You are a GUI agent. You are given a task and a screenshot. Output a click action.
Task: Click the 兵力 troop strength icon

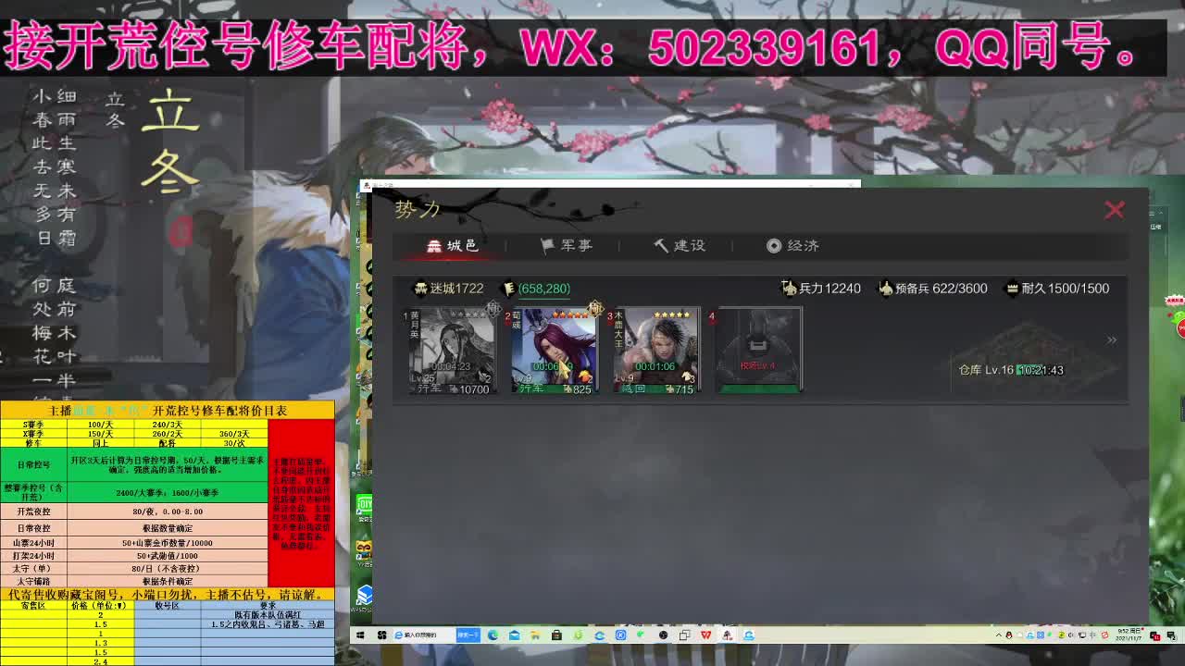[787, 288]
